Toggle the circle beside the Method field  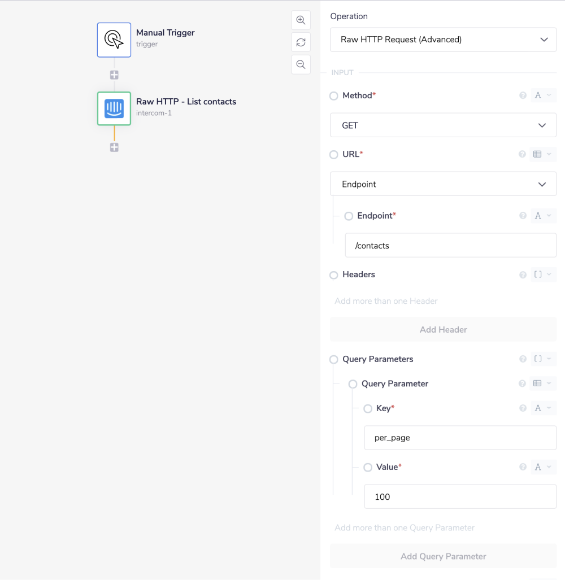pos(333,95)
